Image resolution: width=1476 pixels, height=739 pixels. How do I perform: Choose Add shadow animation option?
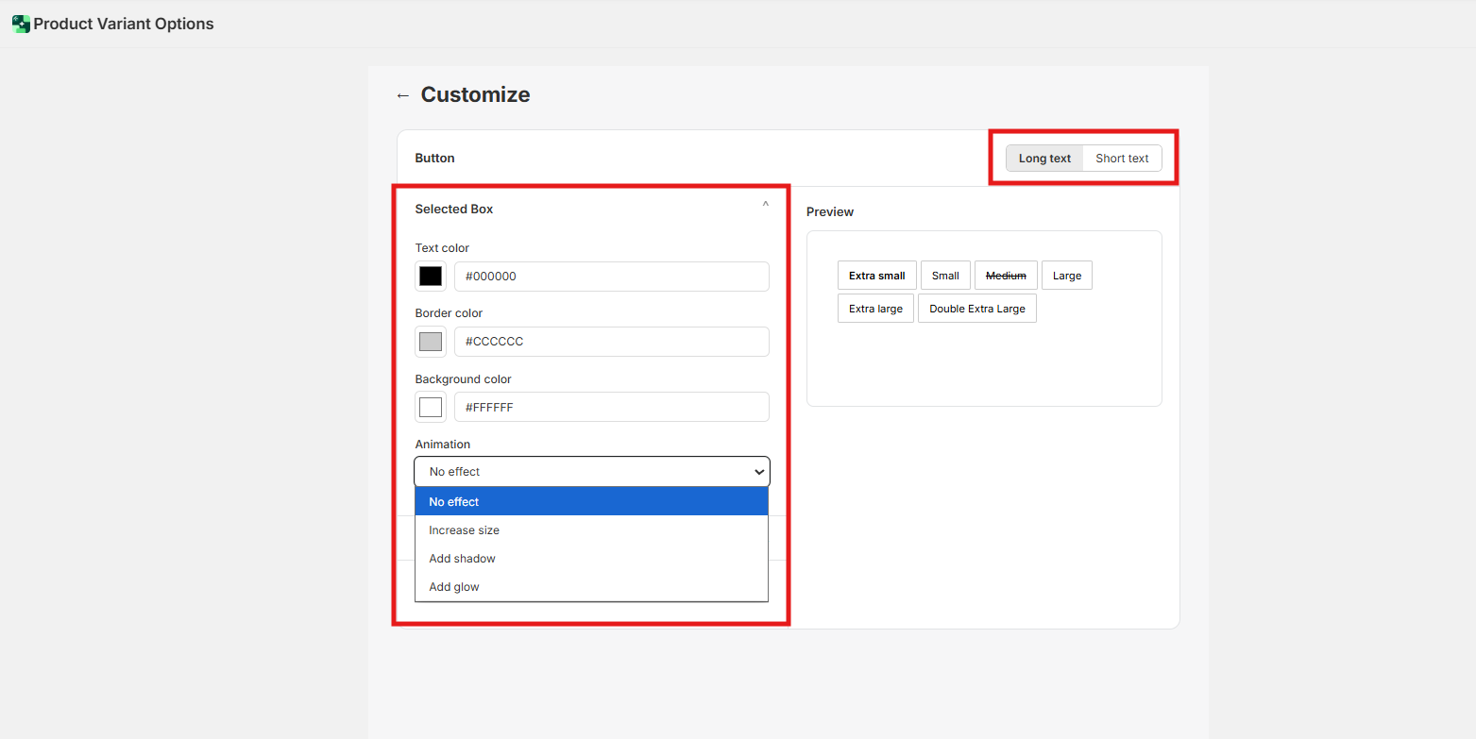point(591,559)
